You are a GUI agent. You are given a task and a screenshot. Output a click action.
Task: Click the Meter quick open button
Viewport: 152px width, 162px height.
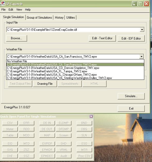click(10, 129)
